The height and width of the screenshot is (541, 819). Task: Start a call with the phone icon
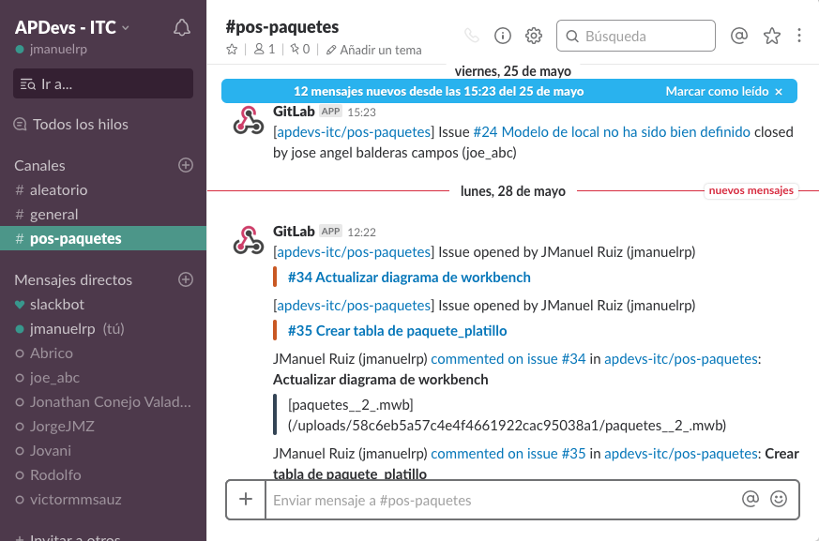(x=471, y=36)
